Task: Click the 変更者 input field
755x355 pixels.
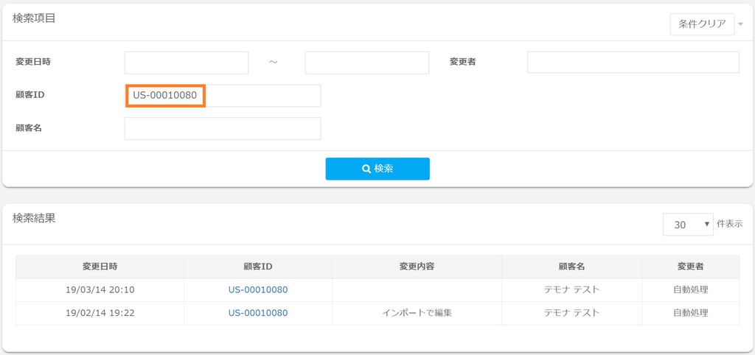Action: 633,63
